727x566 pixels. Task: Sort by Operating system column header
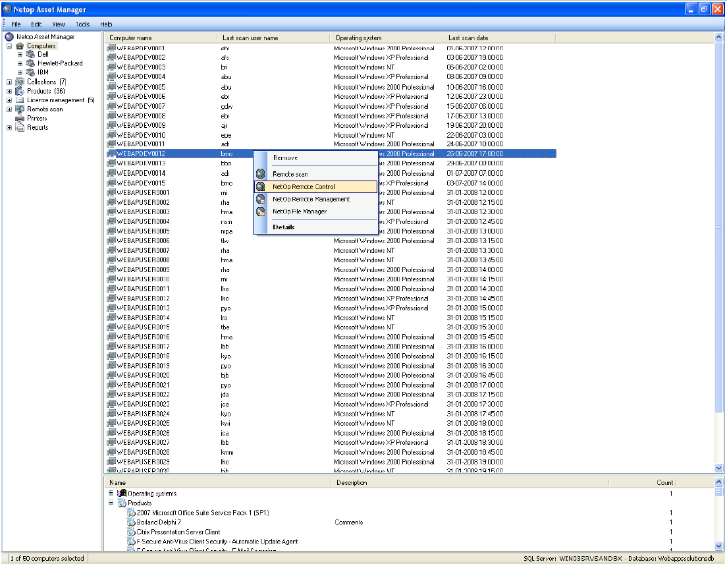[x=387, y=38]
